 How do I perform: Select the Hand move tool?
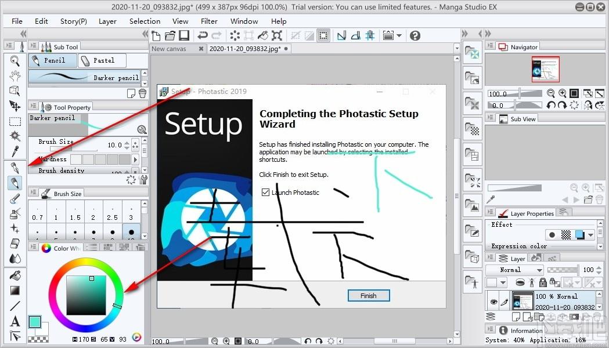tap(15, 75)
